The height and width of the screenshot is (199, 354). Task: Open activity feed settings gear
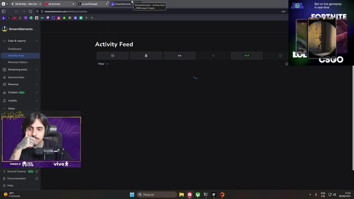pos(287,64)
